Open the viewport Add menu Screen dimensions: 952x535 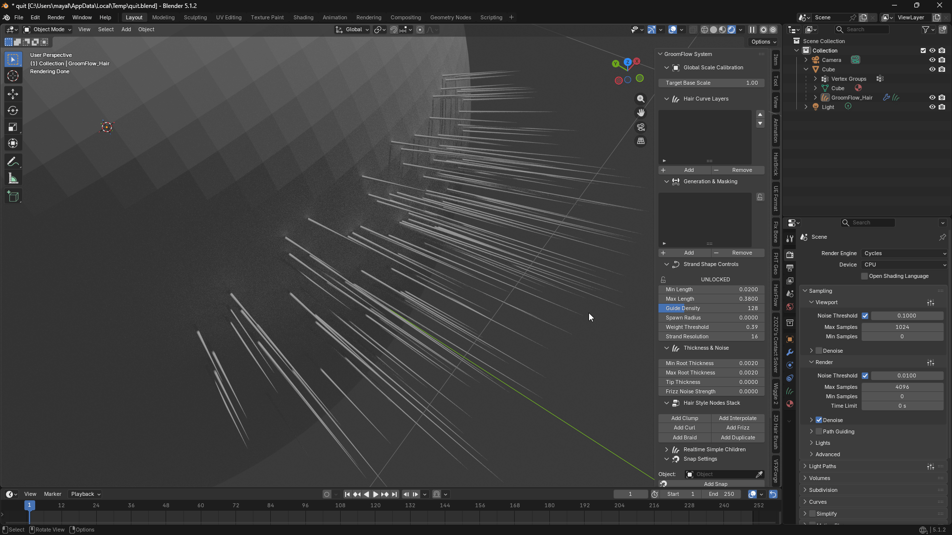point(126,30)
